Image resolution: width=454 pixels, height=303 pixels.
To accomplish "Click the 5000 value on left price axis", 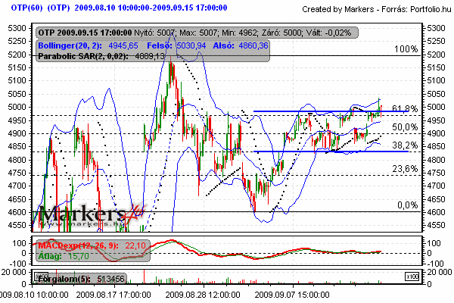I will 17,107.
